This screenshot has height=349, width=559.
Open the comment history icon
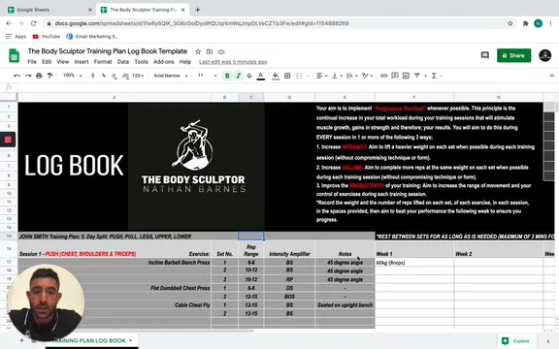tap(485, 55)
